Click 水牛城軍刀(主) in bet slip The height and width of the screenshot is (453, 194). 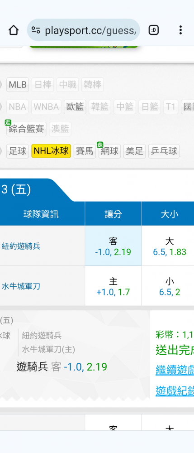coord(48,350)
